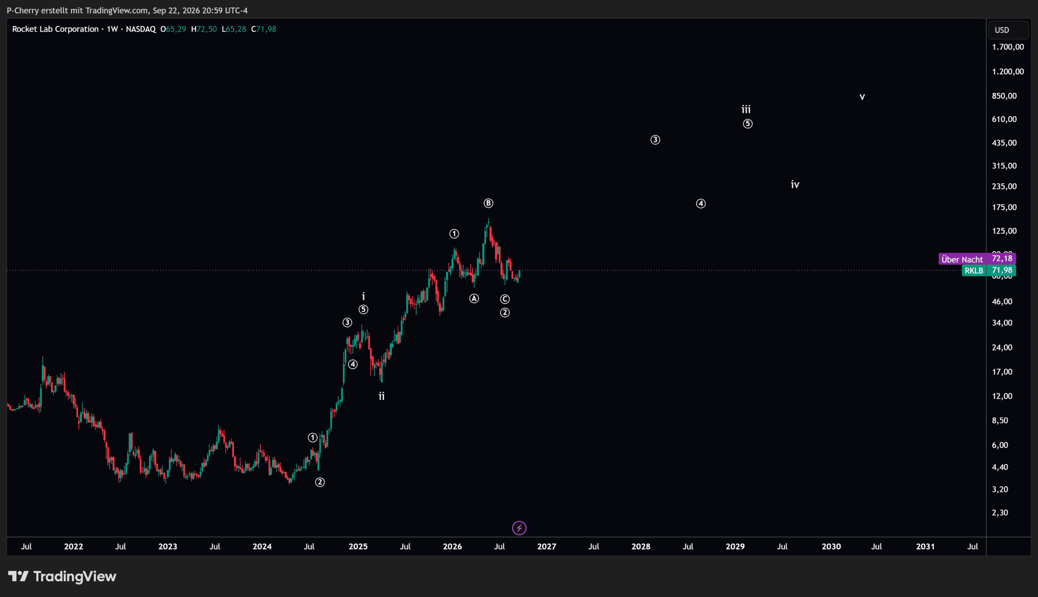Click the RKLB last price label
The width and height of the screenshot is (1038, 597).
point(989,271)
